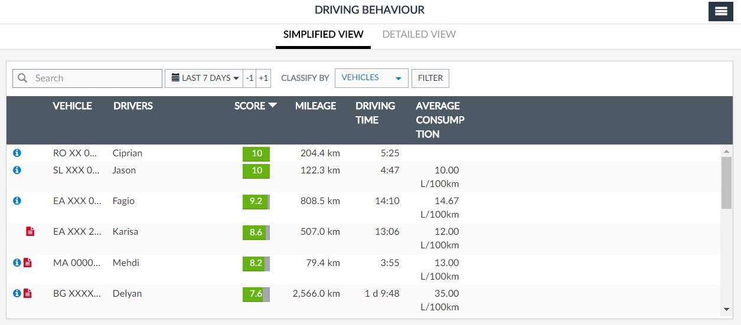Image resolution: width=741 pixels, height=325 pixels.
Task: Select the Simplified View tab
Action: tap(323, 34)
